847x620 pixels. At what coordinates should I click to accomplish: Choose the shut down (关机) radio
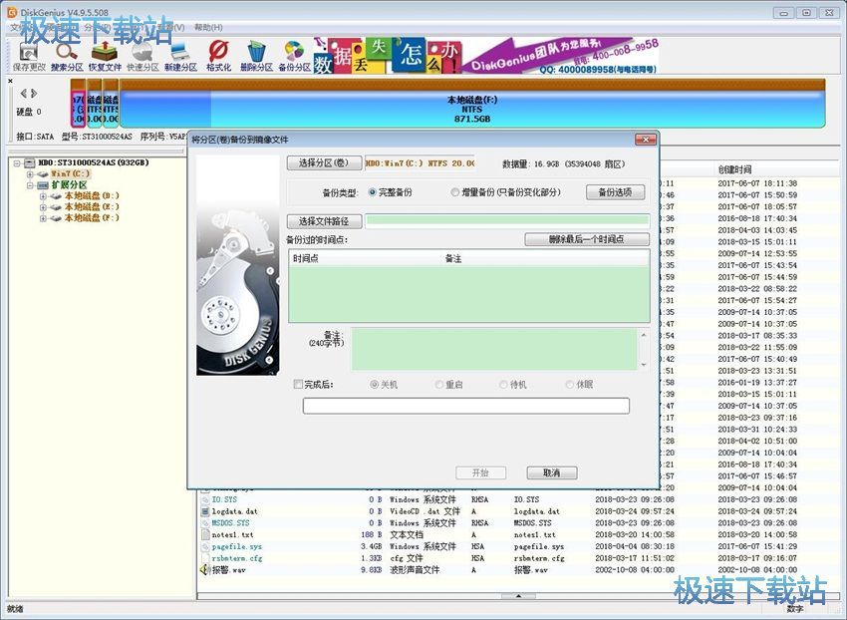pos(374,385)
